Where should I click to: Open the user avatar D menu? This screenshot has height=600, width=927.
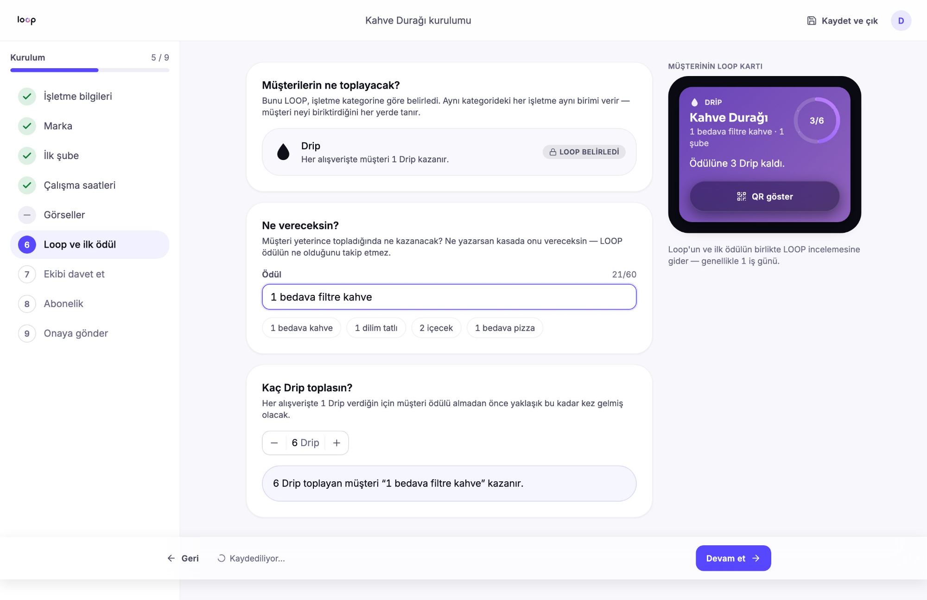[901, 20]
